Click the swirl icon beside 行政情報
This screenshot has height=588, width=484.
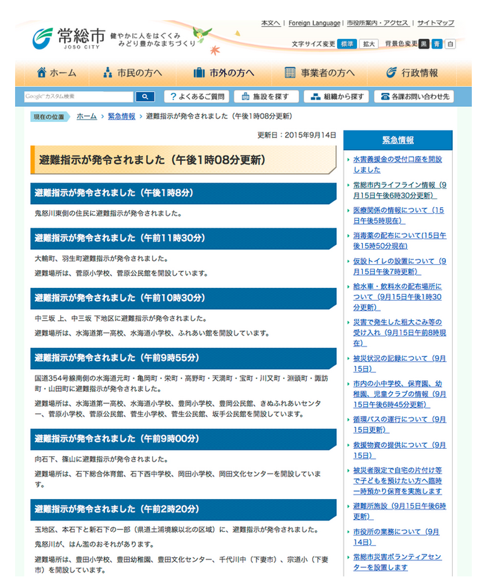coord(391,73)
